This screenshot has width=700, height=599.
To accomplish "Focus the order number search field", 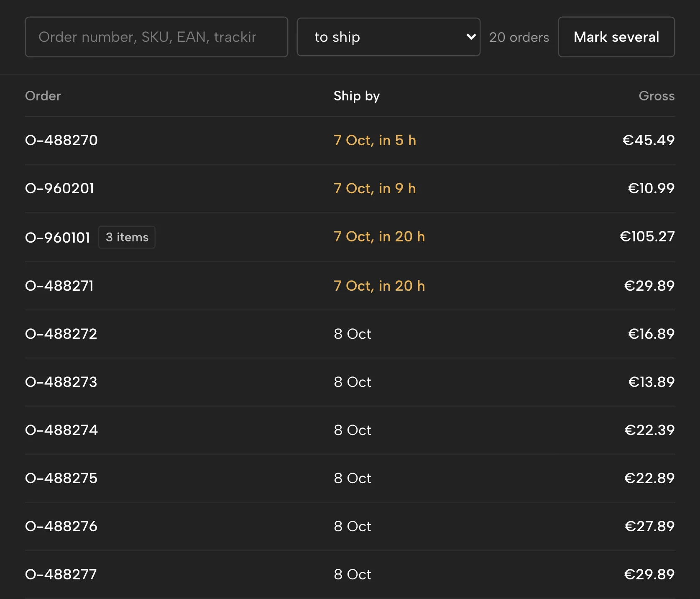I will 156,37.
